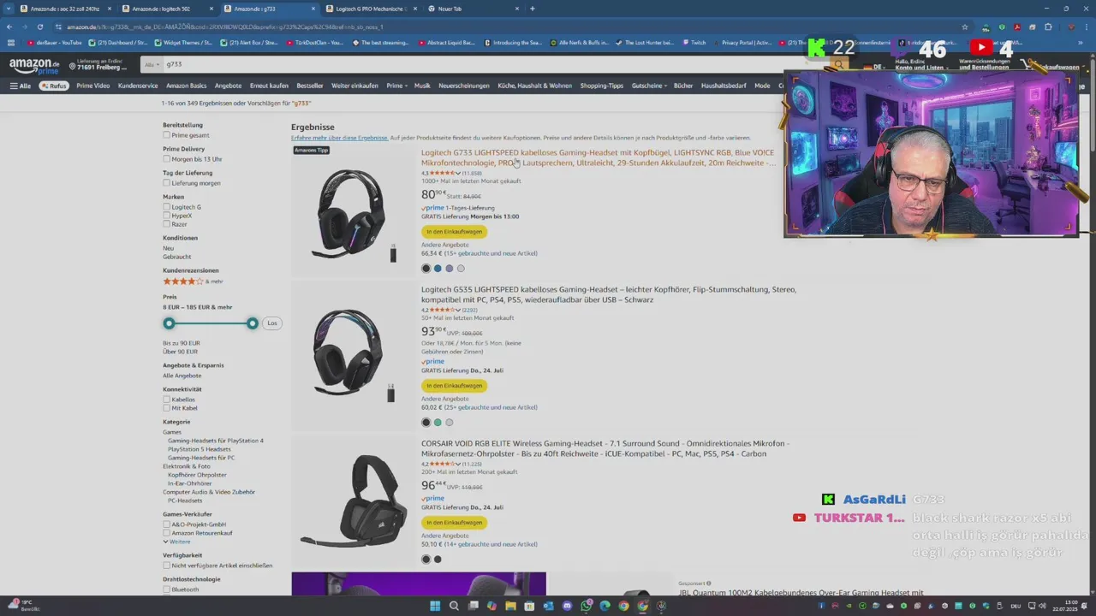
Task: Add Logitech G733 to Einkaufswagen
Action: pyautogui.click(x=454, y=232)
